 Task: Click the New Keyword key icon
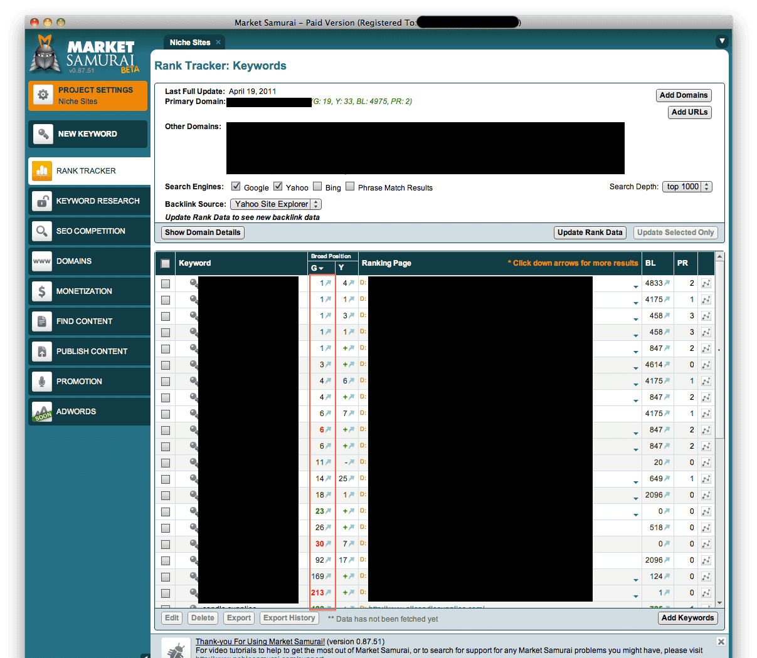43,134
